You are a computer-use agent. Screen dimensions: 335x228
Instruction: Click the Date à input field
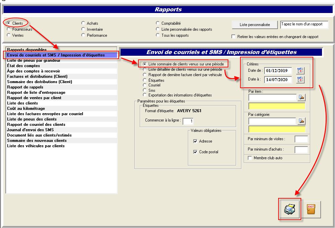coord(278,79)
